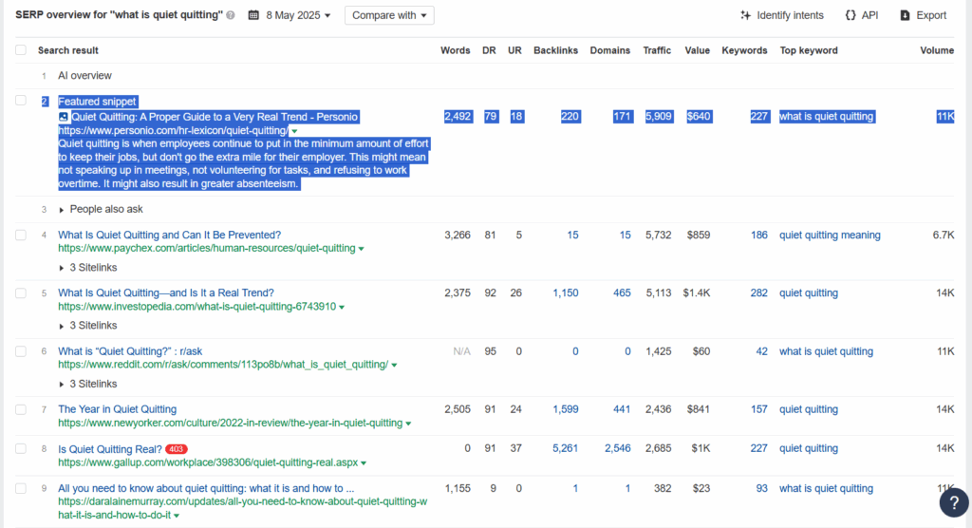Screen dimensions: 972x528
Task: Click the Export file icon
Action: click(905, 15)
